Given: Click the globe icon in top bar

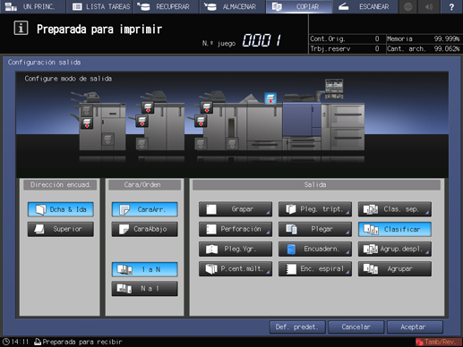Looking at the screenshot, I should point(408,6).
